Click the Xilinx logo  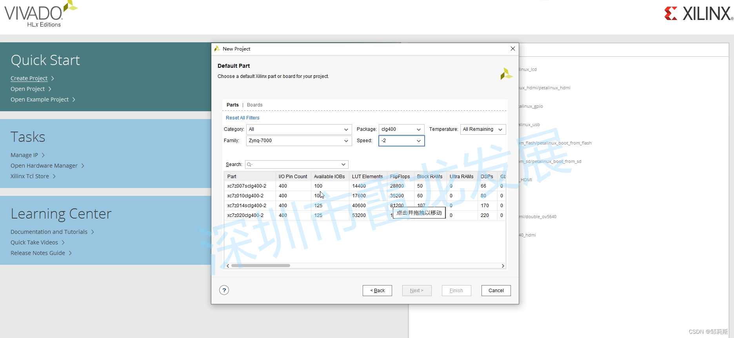click(698, 14)
